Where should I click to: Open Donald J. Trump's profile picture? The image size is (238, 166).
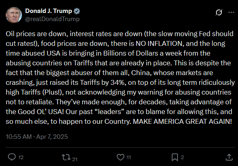[14, 15]
